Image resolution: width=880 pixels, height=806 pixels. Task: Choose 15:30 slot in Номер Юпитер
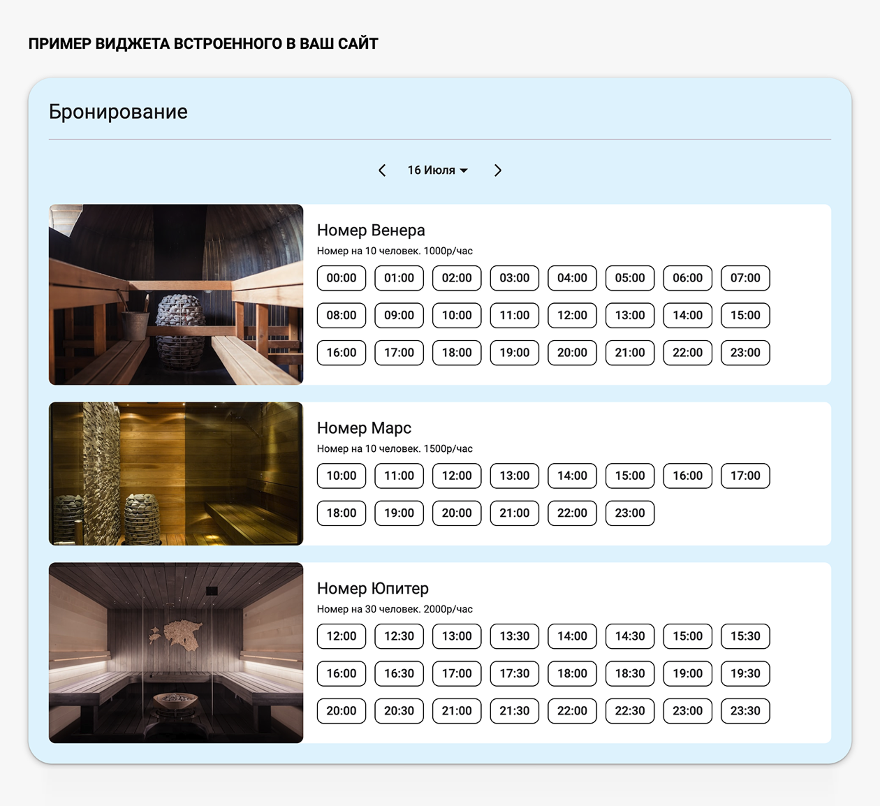pyautogui.click(x=745, y=636)
